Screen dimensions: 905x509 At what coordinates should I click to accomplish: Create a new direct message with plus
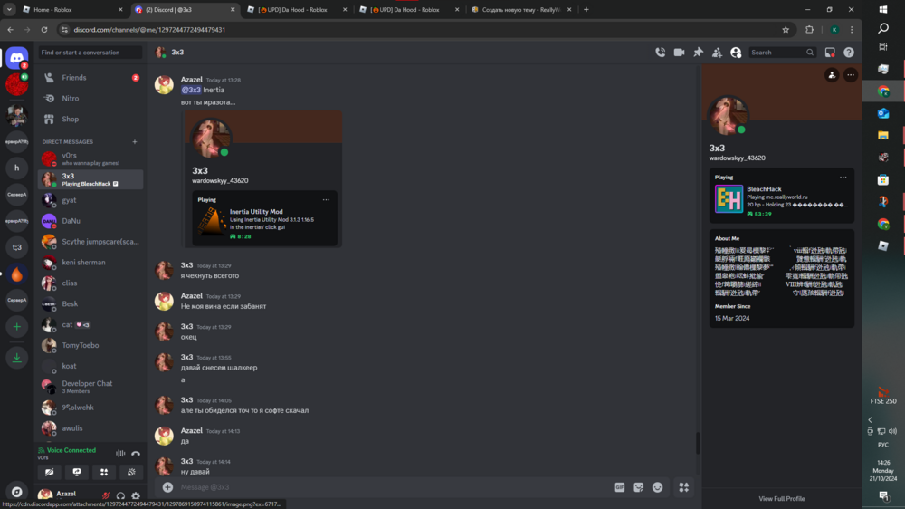coord(135,141)
